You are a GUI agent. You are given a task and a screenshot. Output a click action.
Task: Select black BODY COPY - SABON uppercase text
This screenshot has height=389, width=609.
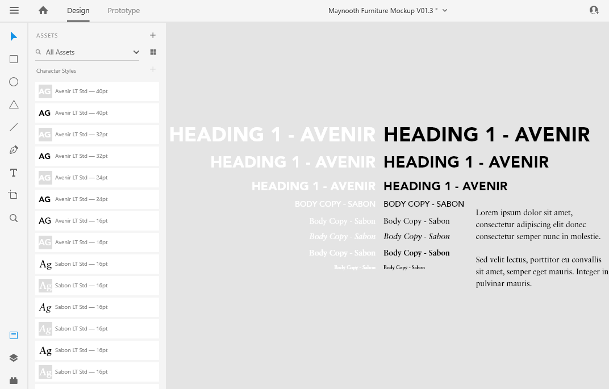424,204
